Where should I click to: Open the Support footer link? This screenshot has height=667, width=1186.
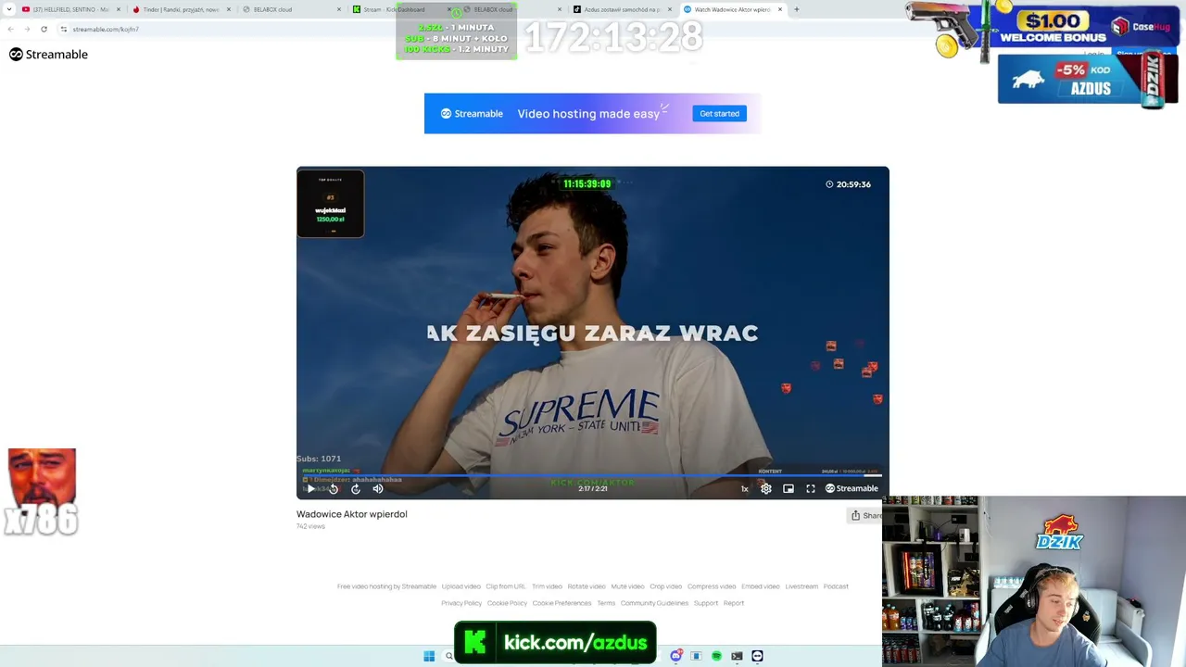pyautogui.click(x=706, y=603)
